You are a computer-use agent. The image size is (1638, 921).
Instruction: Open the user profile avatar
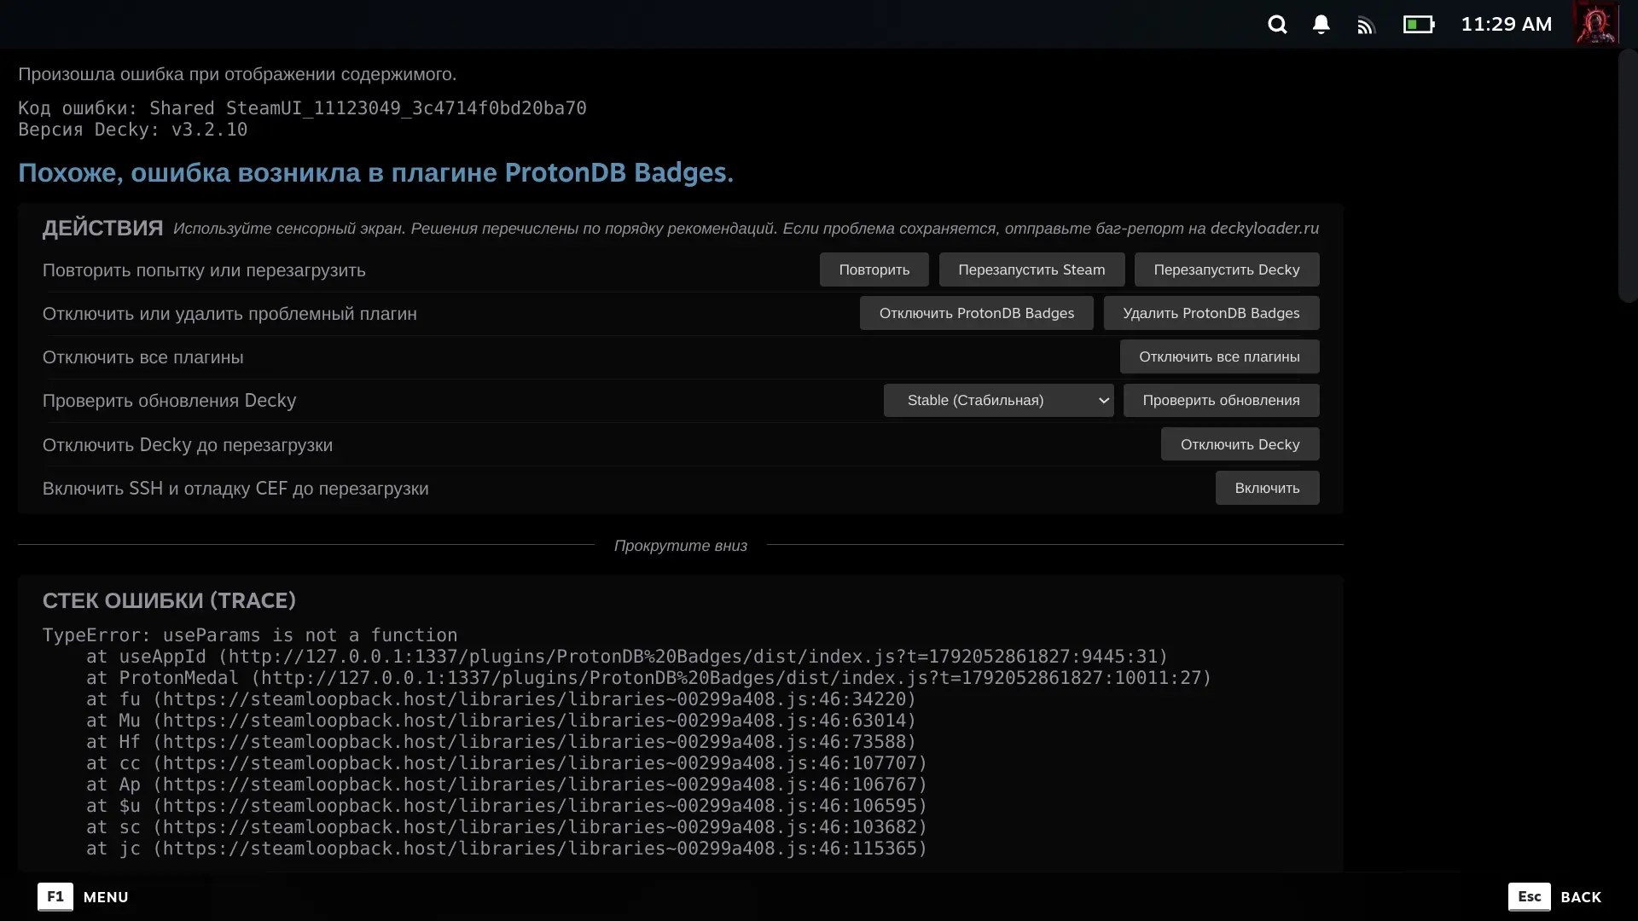click(1595, 24)
